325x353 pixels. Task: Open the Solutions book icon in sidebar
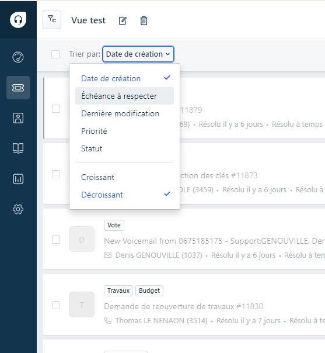point(18,148)
